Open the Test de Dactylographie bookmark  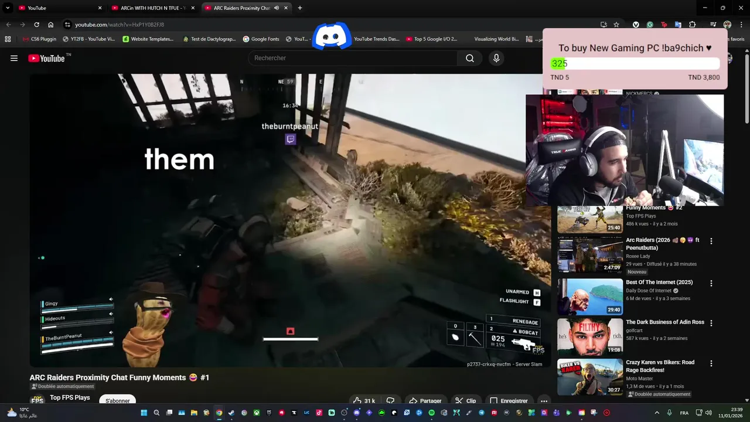coord(209,39)
